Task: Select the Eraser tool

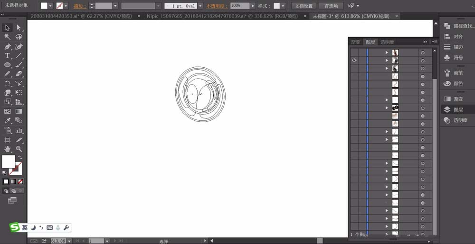Action: pos(19,74)
